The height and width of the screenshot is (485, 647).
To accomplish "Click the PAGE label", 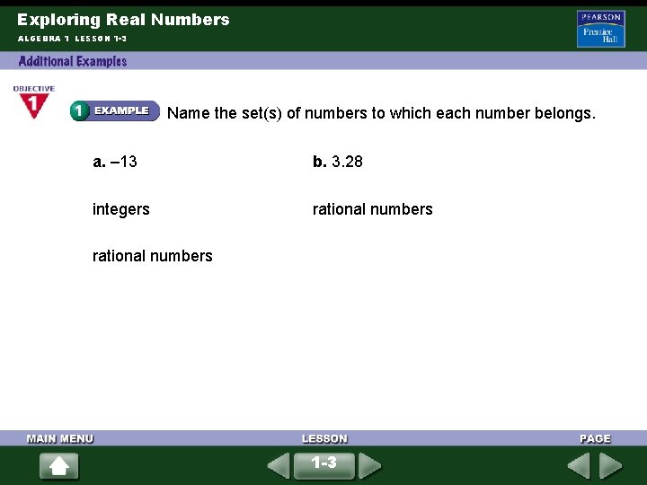I will [595, 438].
